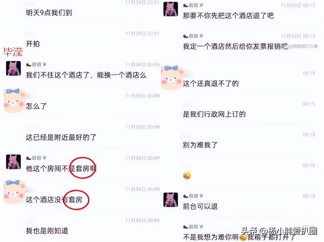Select the standalone laughing-crying emoji message
Screen dimensions: 324x242
coord(187,176)
